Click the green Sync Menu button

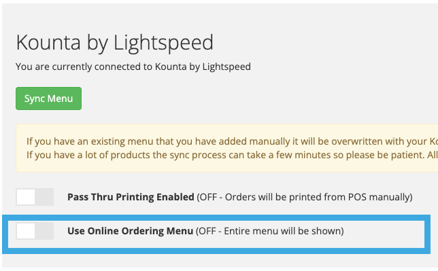pyautogui.click(x=48, y=98)
